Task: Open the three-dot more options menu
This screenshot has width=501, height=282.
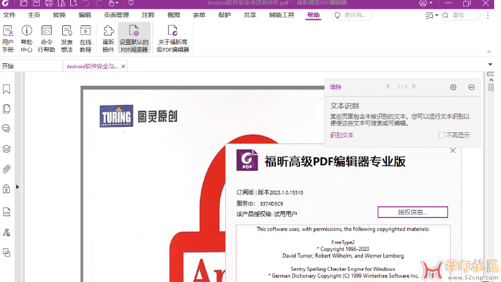Action: click(488, 16)
